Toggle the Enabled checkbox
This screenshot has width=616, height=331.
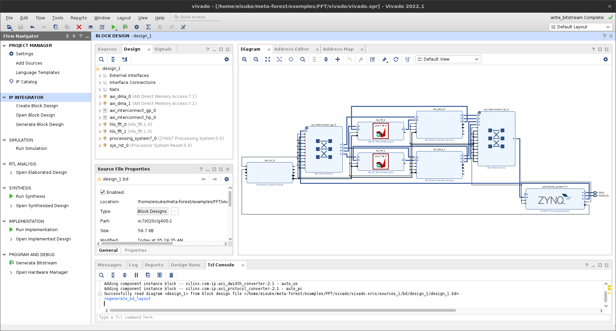[103, 192]
